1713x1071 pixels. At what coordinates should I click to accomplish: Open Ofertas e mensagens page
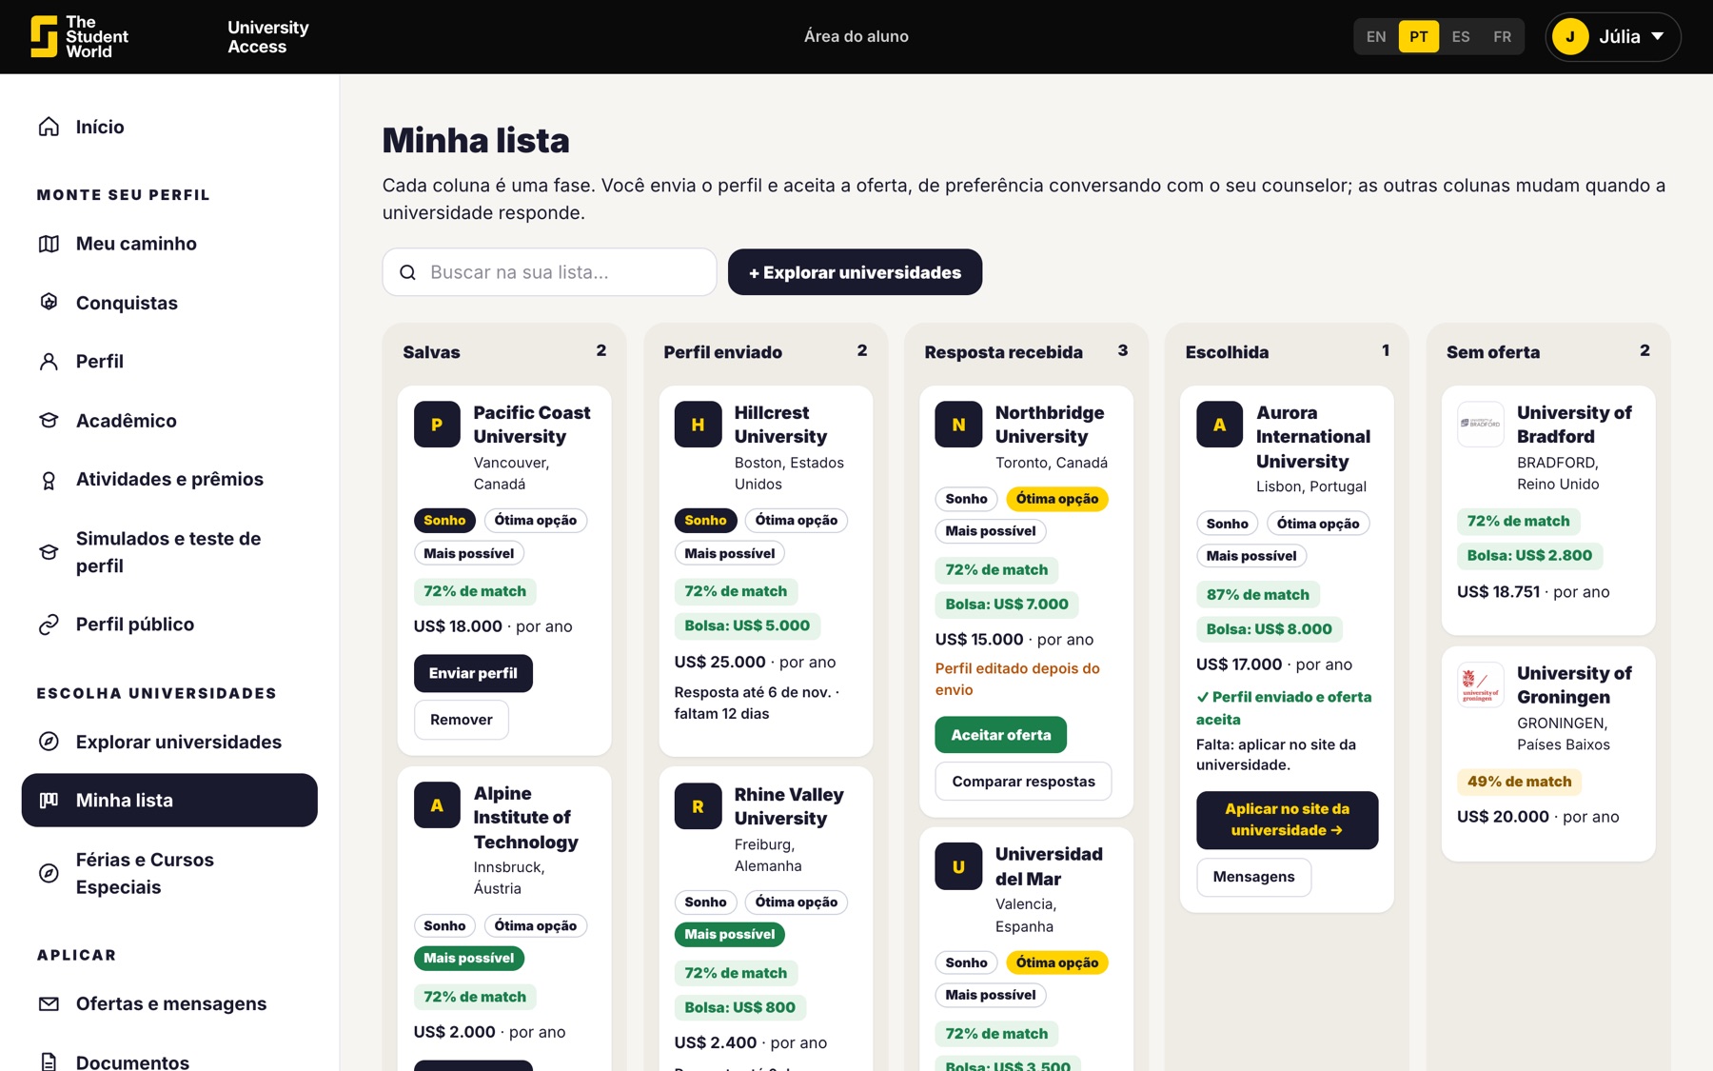point(169,1003)
